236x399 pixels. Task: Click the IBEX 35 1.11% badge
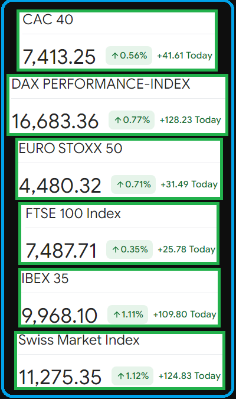tap(128, 314)
